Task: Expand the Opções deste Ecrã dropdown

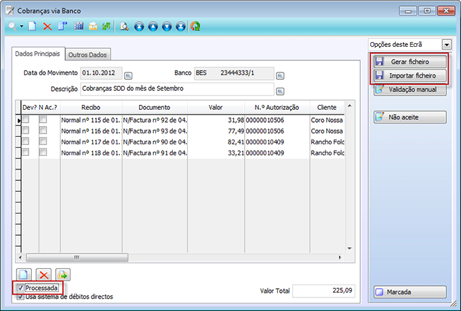Action: coord(446,45)
